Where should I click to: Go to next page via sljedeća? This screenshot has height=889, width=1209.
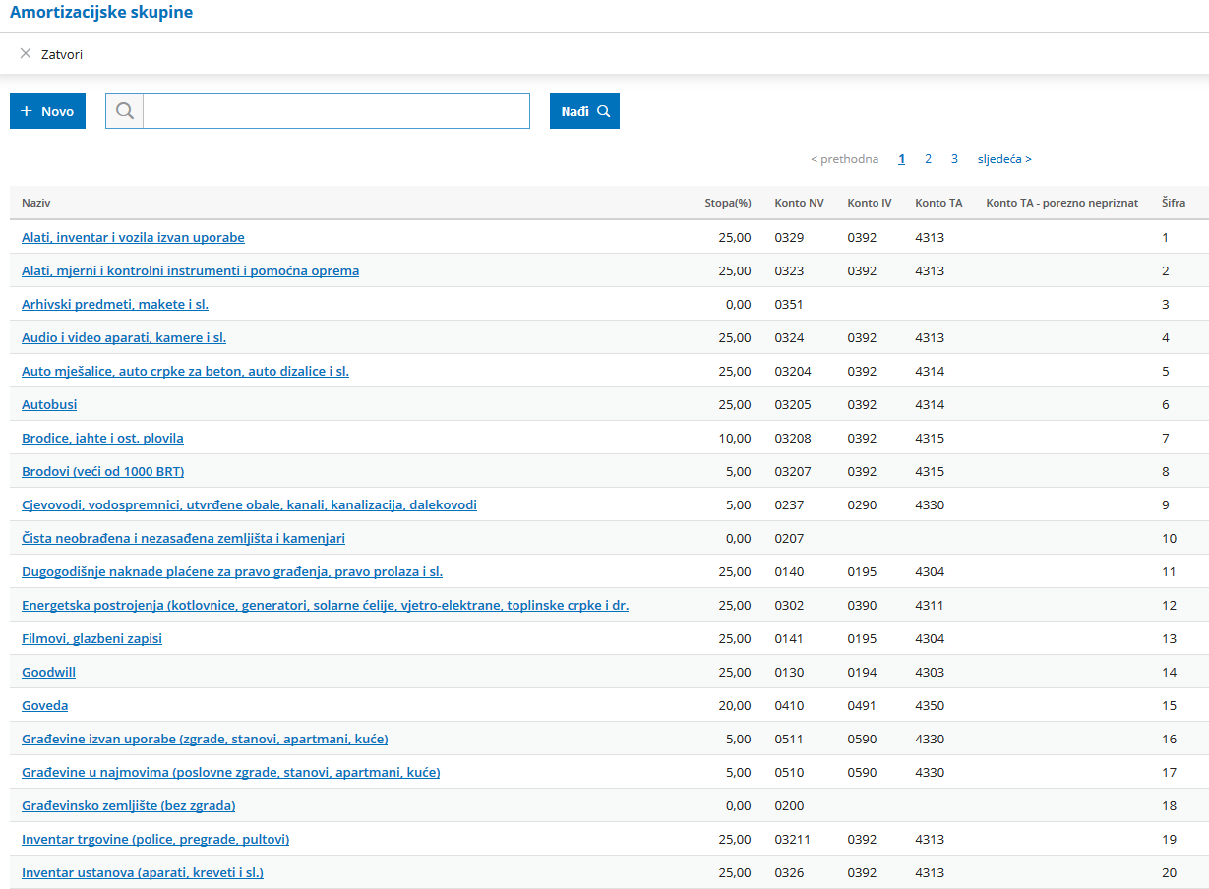1004,158
